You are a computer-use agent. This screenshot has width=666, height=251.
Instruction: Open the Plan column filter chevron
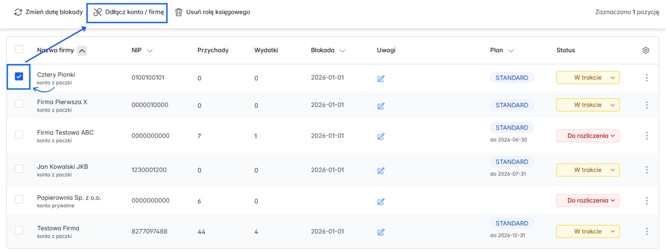pyautogui.click(x=511, y=50)
